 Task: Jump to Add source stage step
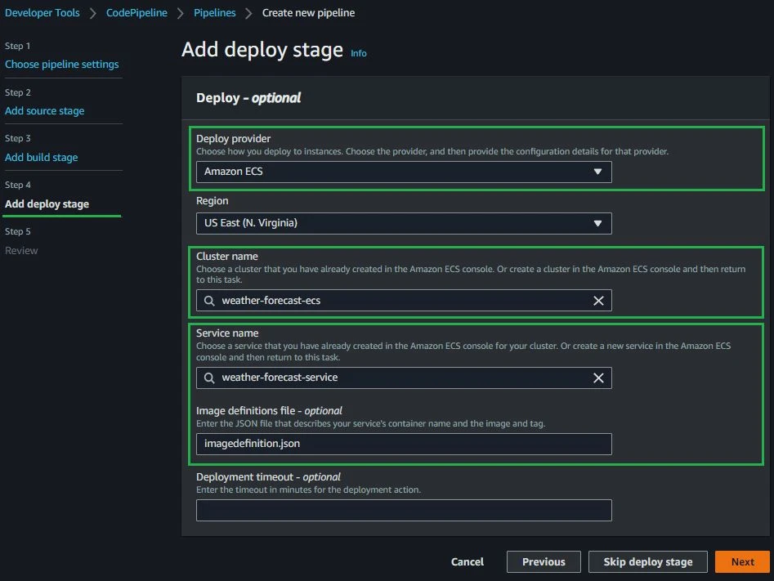coord(45,110)
